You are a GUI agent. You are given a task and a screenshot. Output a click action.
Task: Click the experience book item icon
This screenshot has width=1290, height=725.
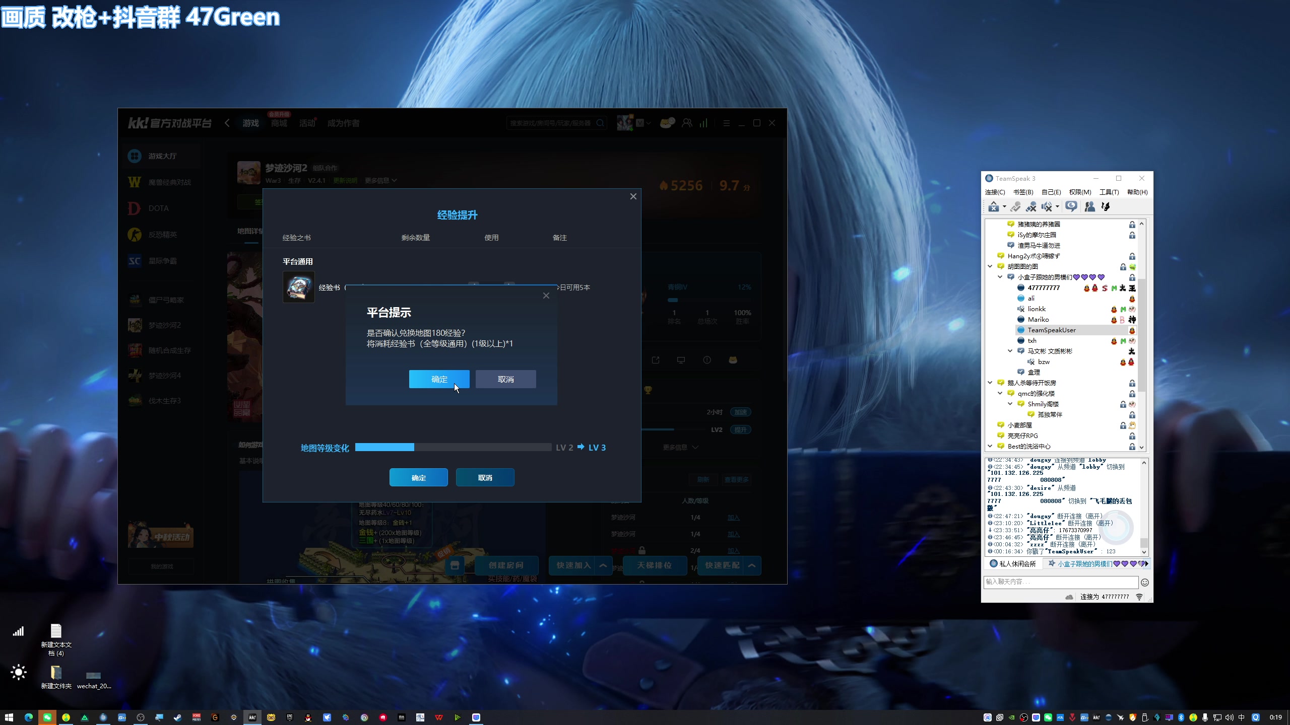point(299,287)
